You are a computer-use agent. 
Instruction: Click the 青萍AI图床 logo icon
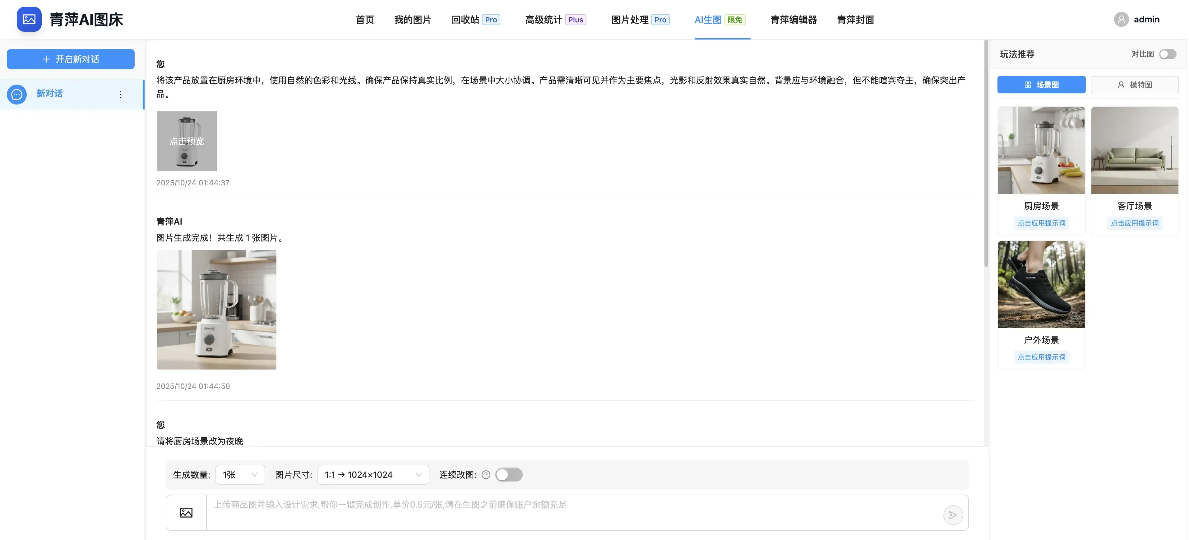(x=29, y=19)
